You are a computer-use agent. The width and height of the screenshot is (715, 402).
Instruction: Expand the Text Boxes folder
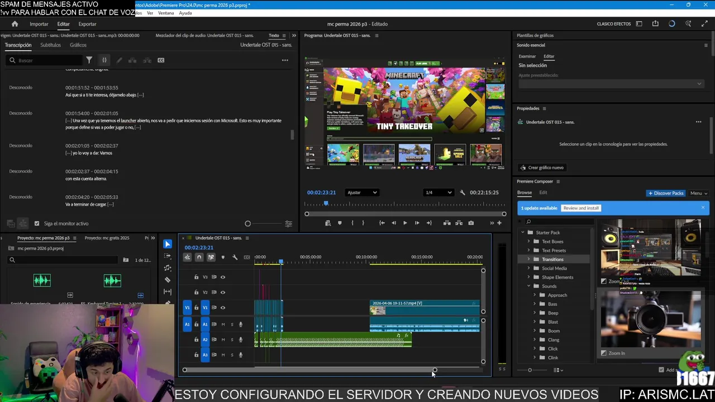pyautogui.click(x=529, y=241)
